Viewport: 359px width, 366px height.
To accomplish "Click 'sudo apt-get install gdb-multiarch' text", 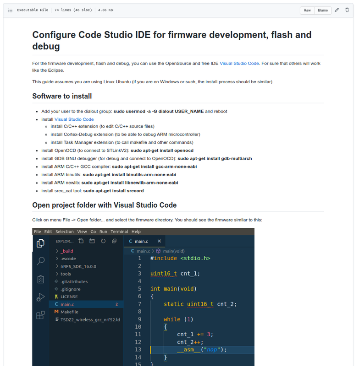I will click(215, 158).
